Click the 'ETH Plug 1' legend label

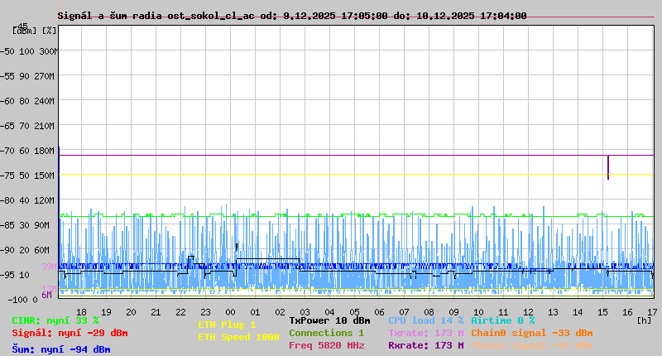coord(227,325)
